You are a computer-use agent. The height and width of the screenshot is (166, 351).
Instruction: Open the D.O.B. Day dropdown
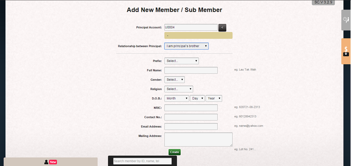click(x=197, y=98)
